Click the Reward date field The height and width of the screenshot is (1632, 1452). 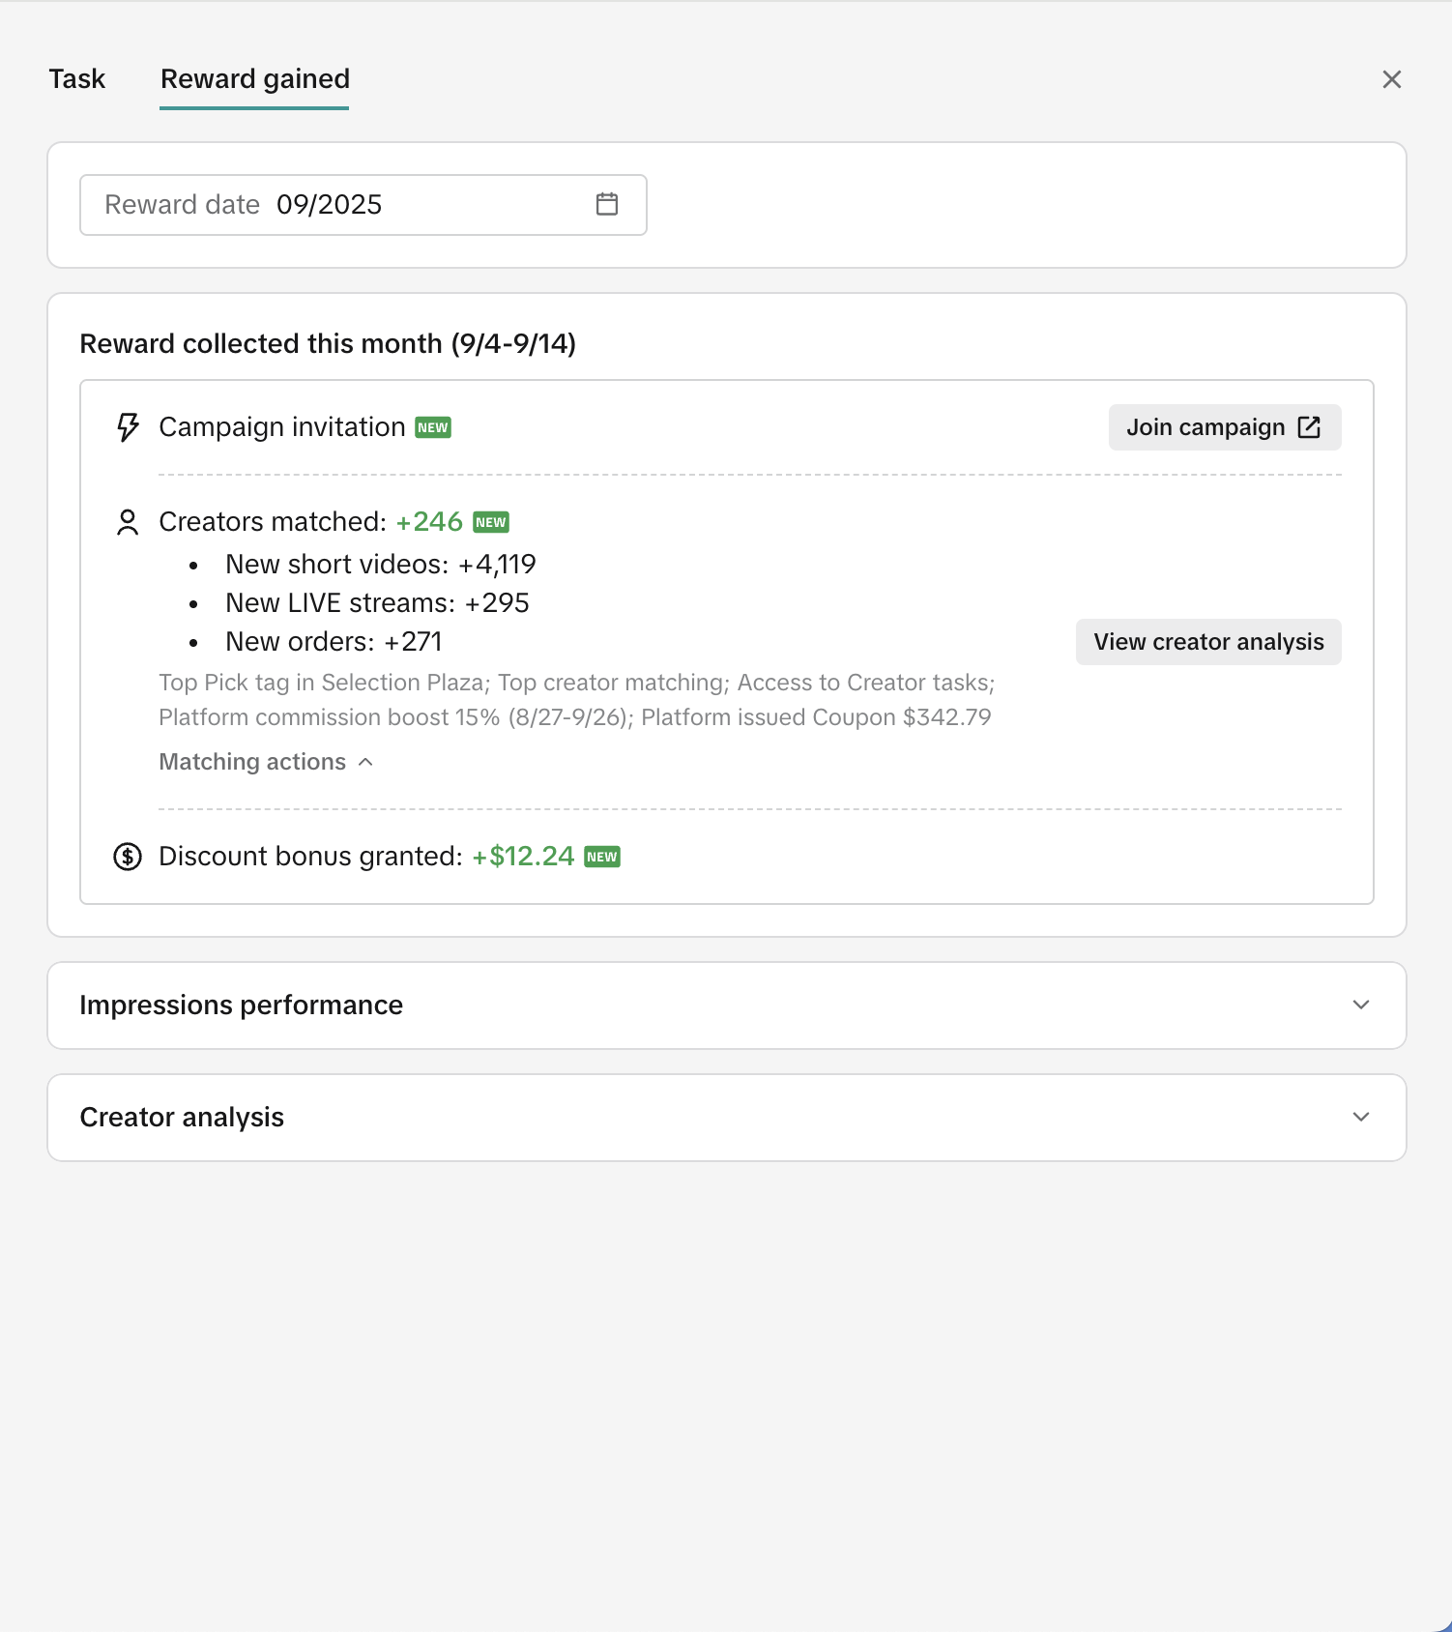pos(338,205)
